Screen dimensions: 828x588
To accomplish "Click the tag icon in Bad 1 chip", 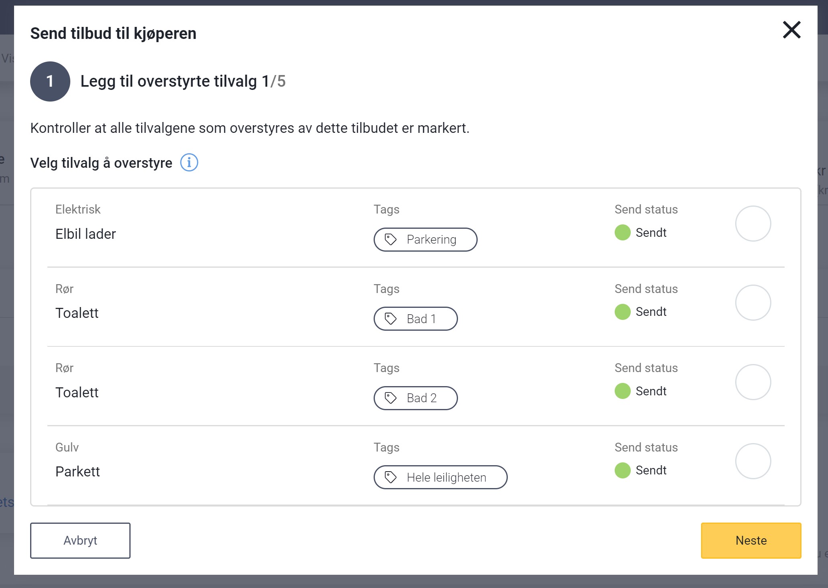I will pos(390,319).
